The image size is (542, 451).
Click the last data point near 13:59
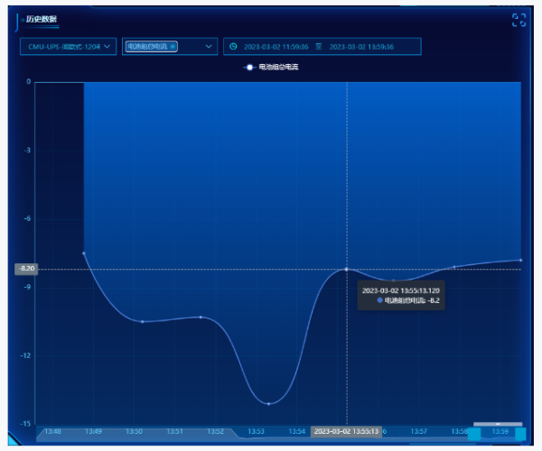tap(520, 261)
